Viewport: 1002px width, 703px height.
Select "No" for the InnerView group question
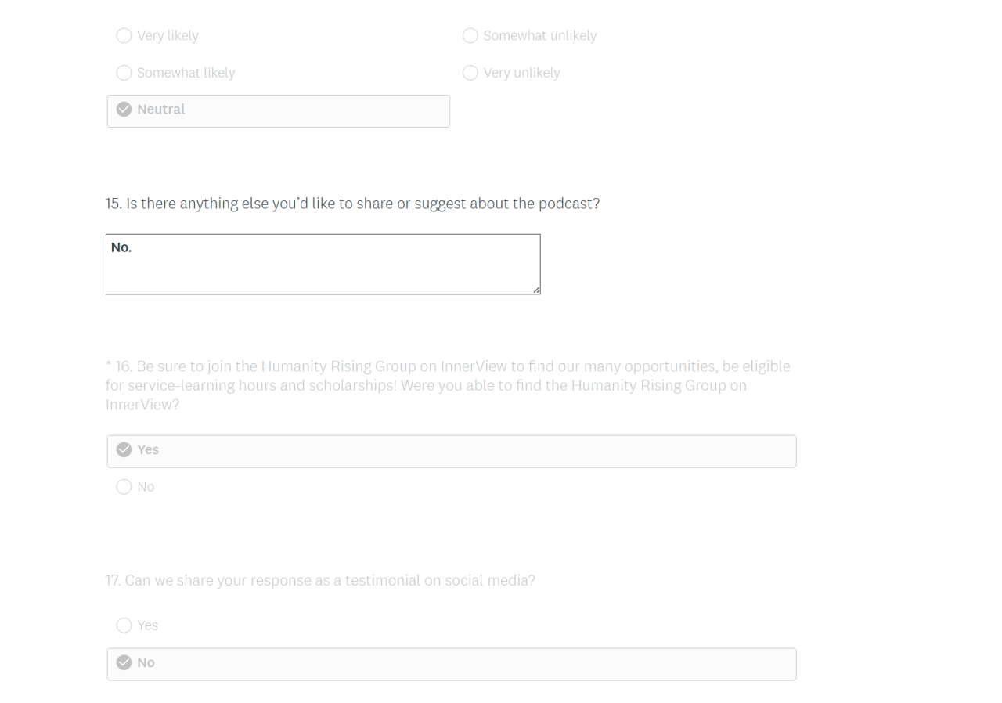[x=124, y=487]
